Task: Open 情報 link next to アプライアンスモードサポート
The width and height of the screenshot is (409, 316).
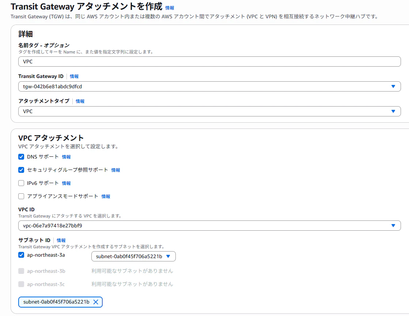Action: (106, 196)
